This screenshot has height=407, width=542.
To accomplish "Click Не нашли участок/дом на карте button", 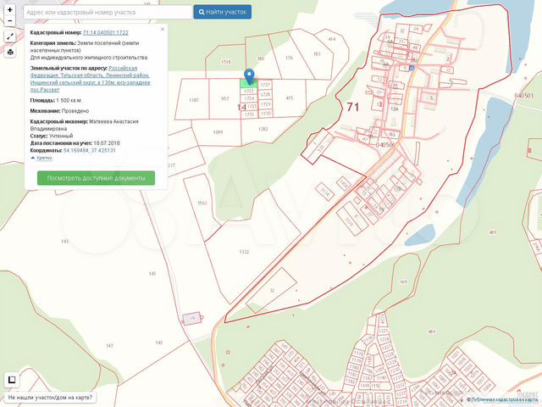I will tap(50, 398).
